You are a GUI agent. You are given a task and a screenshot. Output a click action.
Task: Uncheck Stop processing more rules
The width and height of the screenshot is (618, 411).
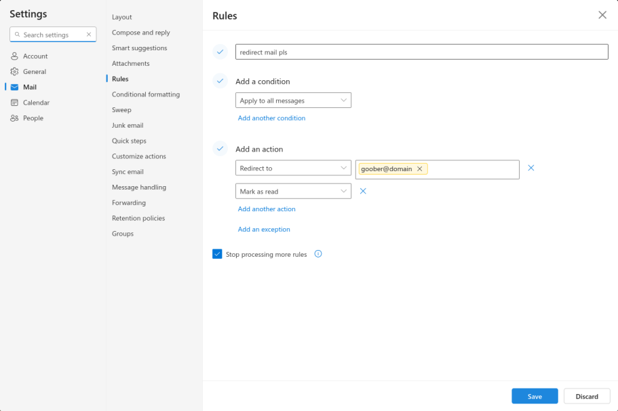point(218,254)
